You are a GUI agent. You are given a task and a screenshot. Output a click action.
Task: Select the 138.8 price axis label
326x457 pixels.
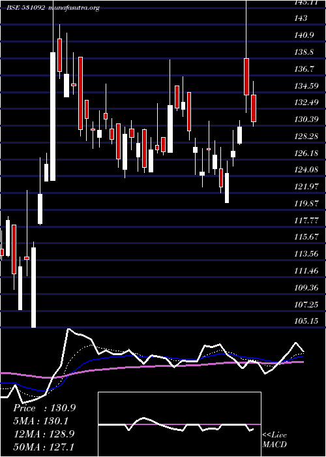pyautogui.click(x=304, y=52)
